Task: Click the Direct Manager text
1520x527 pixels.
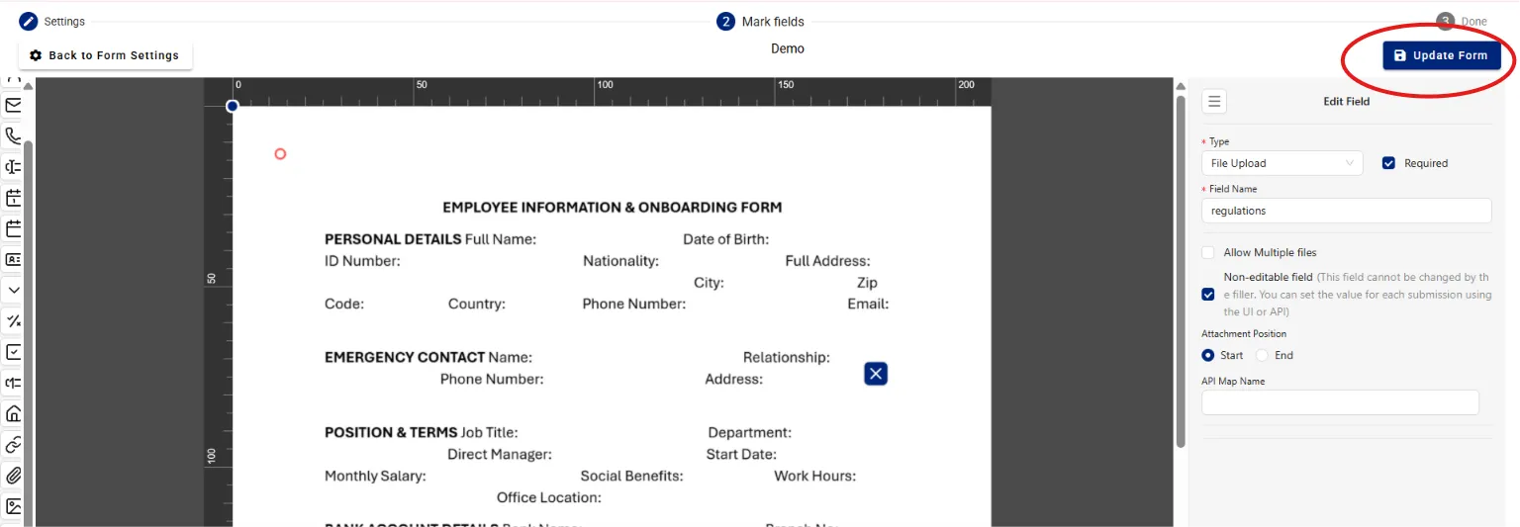Action: point(499,454)
